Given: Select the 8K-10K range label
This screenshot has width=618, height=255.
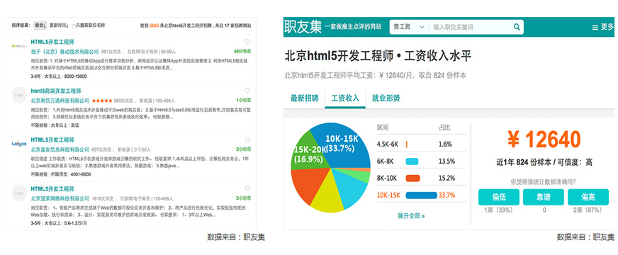Looking at the screenshot, I should (387, 178).
